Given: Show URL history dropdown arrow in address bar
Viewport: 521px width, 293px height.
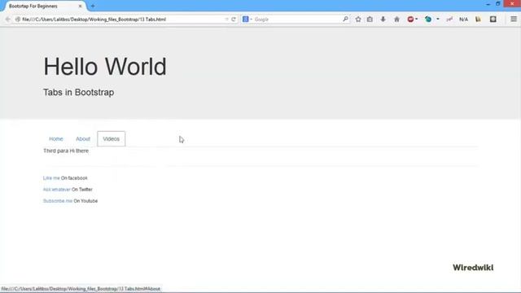Looking at the screenshot, I should [226, 20].
